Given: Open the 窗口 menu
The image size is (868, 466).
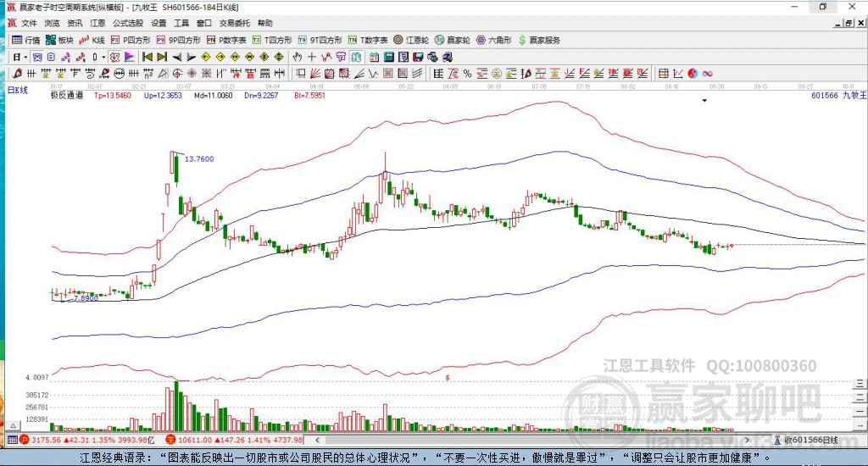Looking at the screenshot, I should tap(203, 23).
